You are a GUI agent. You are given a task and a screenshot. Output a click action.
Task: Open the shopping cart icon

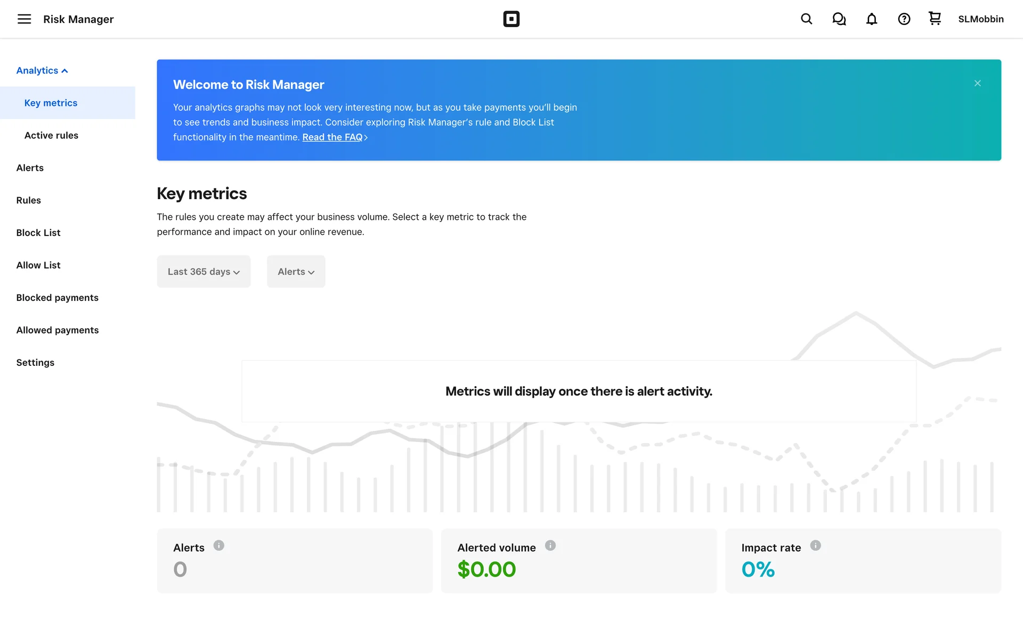click(935, 19)
